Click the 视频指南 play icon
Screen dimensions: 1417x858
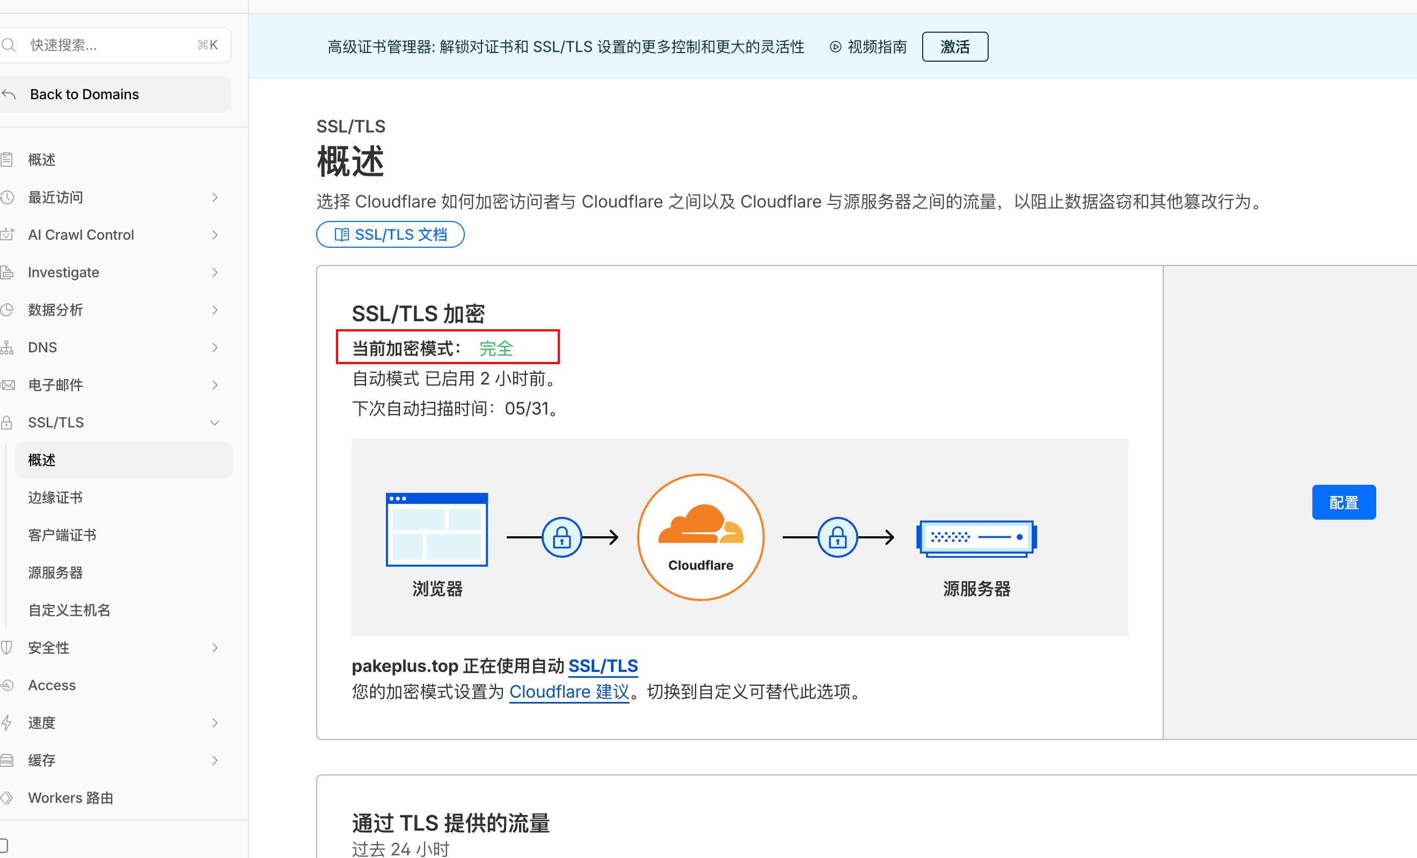click(835, 47)
